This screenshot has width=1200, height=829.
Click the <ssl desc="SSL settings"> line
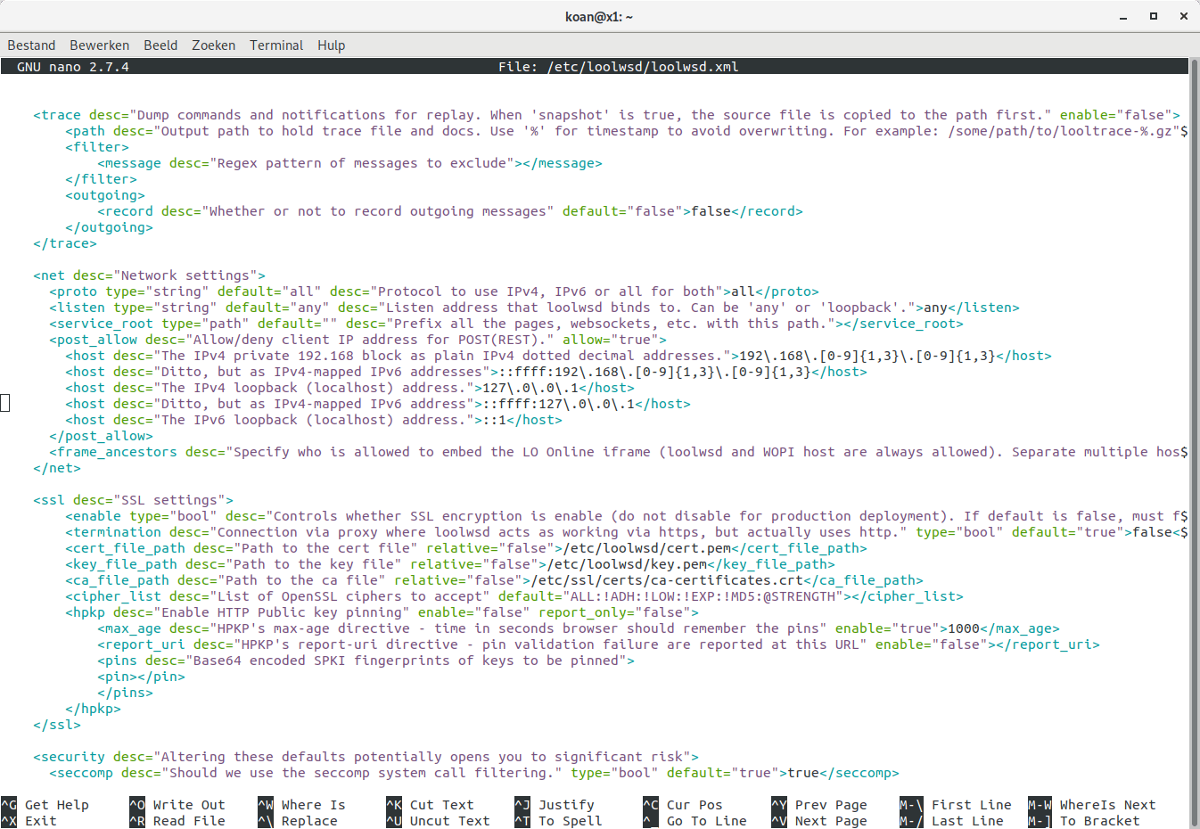coord(133,500)
